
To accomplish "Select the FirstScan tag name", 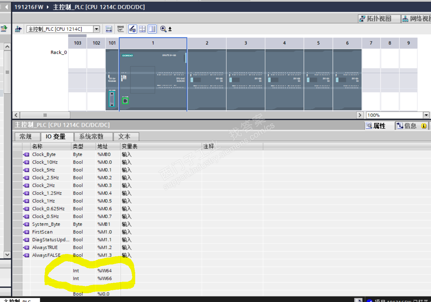I will point(42,232).
